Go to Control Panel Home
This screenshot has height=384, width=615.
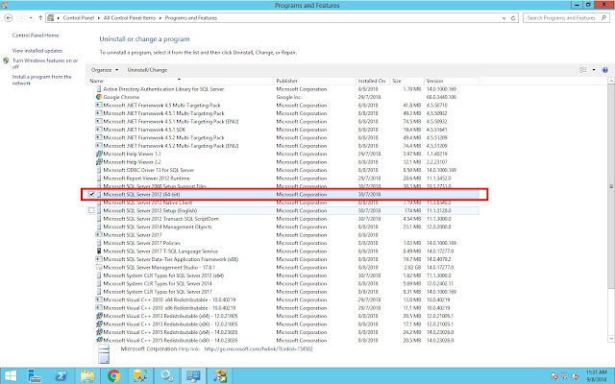36,36
